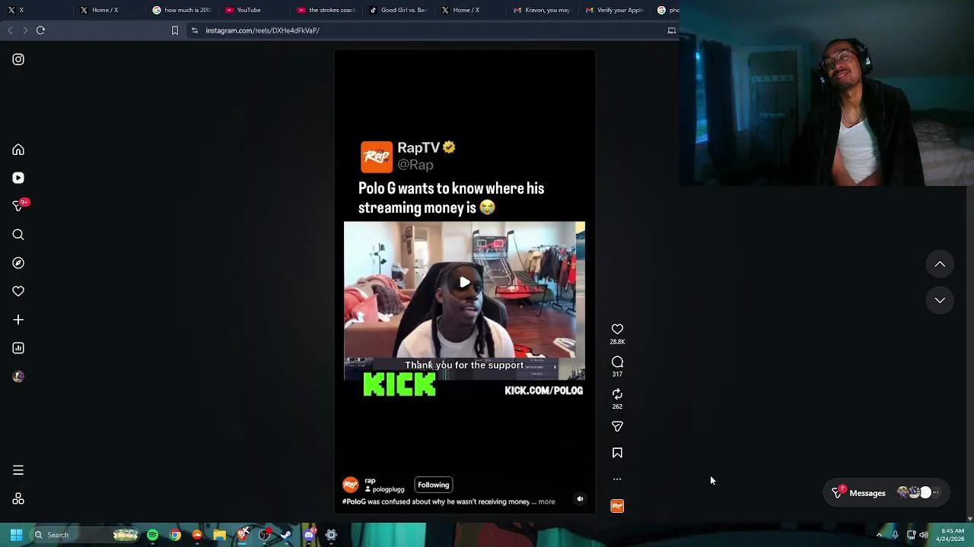This screenshot has width=974, height=547.
Task: Open the 'Also from Meta' apps icon
Action: pyautogui.click(x=18, y=499)
